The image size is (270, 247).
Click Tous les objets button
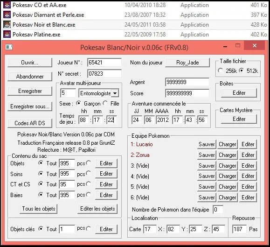38,209
